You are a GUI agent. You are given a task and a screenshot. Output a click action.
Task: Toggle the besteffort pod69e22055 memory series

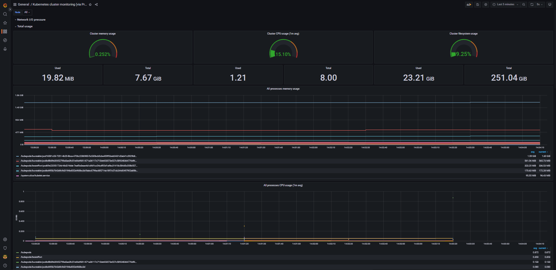coord(79,166)
